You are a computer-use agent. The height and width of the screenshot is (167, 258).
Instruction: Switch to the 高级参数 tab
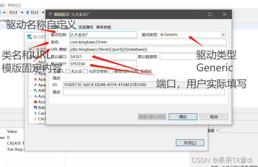click(104, 27)
